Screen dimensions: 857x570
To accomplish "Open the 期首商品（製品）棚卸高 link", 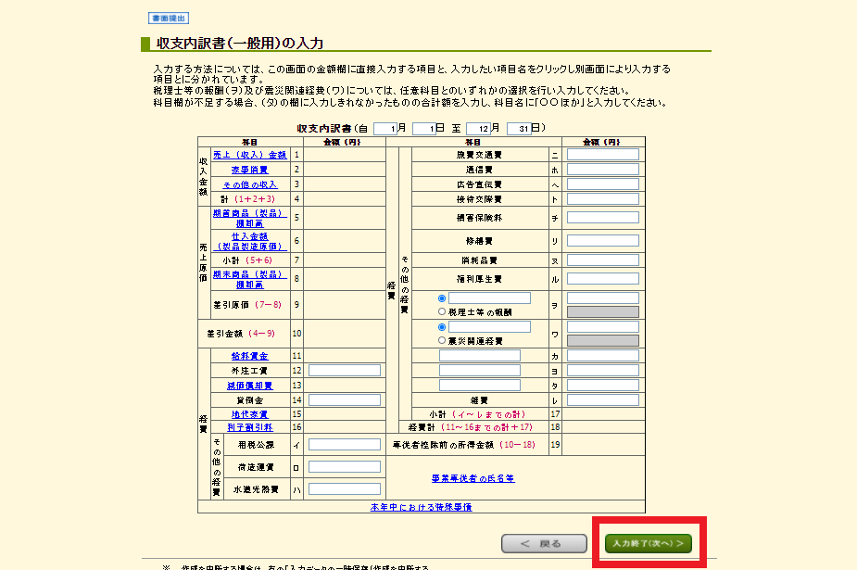I will tap(250, 218).
